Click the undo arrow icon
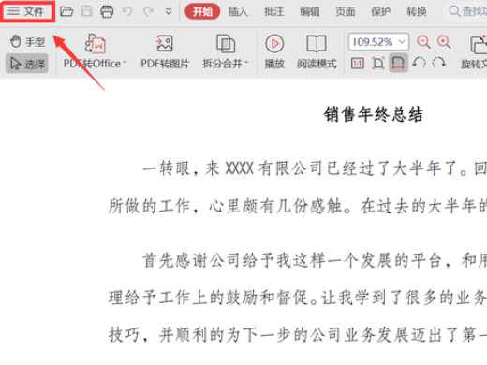This screenshot has width=487, height=365. click(x=127, y=11)
